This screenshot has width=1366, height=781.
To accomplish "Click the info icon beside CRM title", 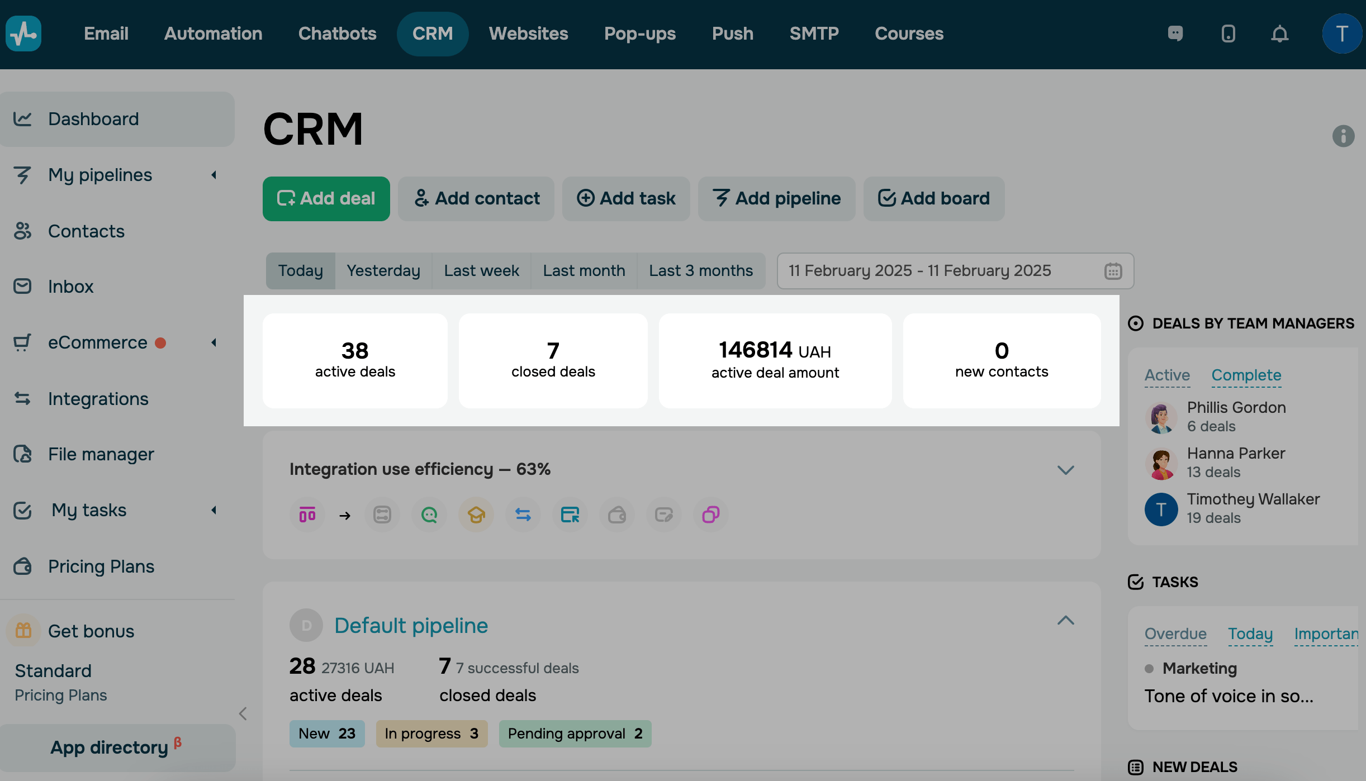I will tap(1343, 136).
